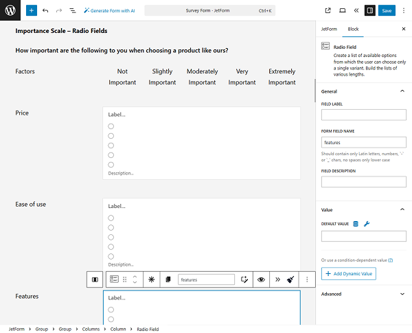Edit the toolbar field name features
Image resolution: width=412 pixels, height=333 pixels.
206,279
